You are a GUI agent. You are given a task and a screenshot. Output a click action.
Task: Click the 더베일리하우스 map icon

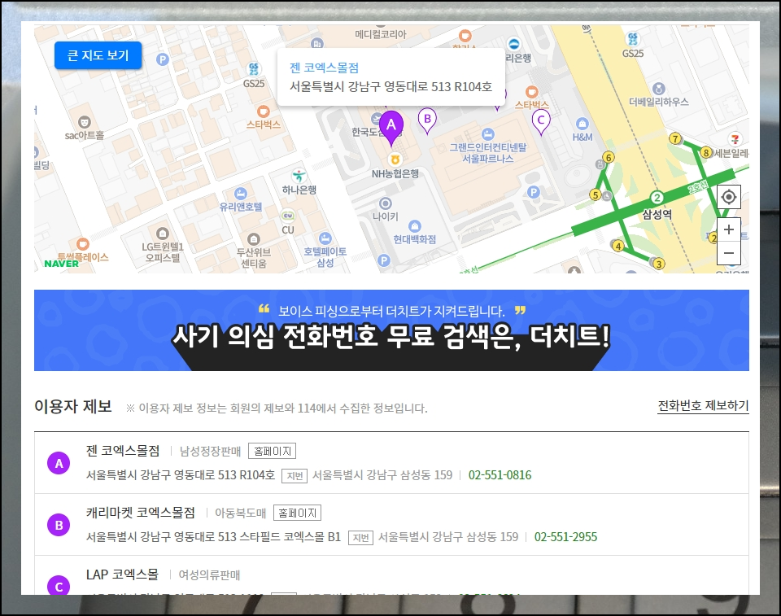point(658,90)
